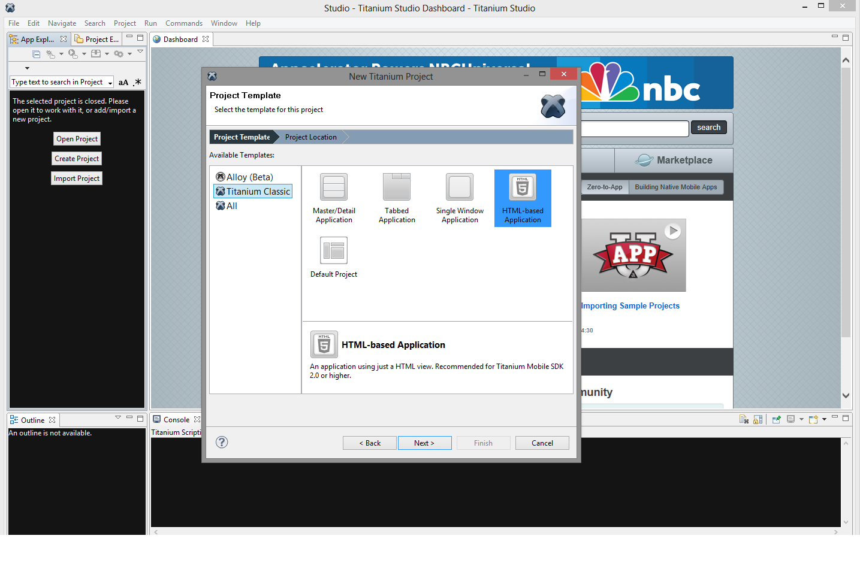Open the File menu

point(14,23)
